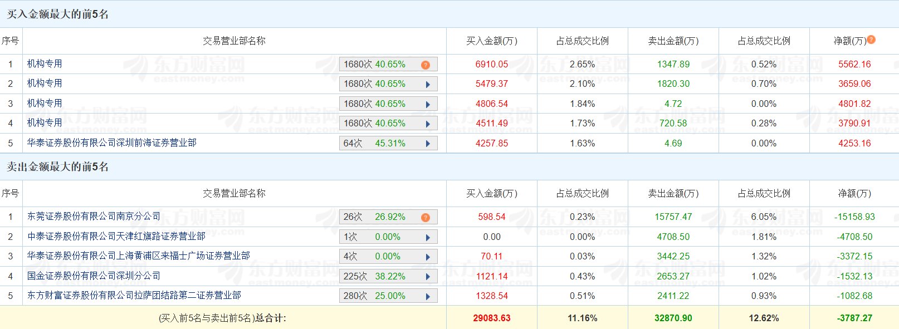Click the orange question icon in 东莞证券 row
Image resolution: width=899 pixels, height=329 pixels.
[426, 218]
